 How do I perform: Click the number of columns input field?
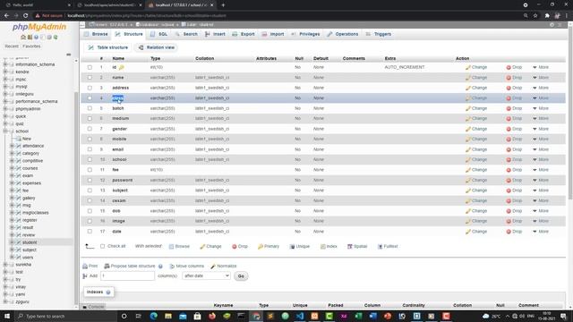tap(127, 276)
